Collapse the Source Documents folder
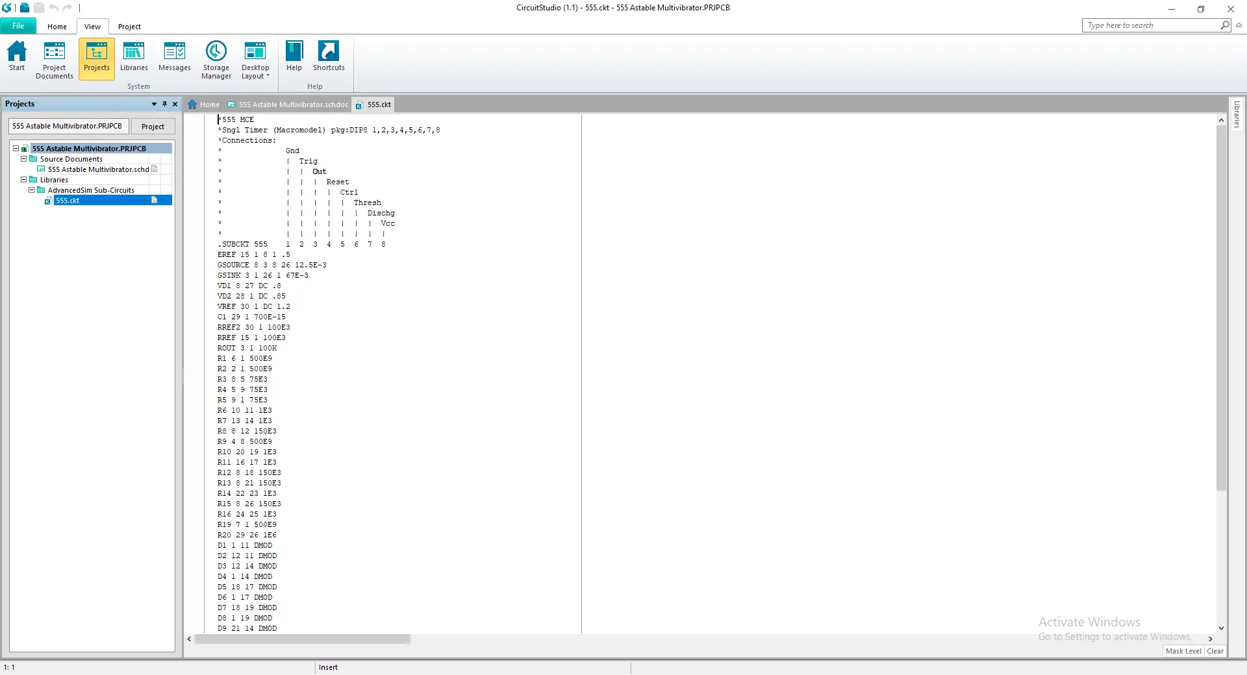1247x675 pixels. coord(23,159)
